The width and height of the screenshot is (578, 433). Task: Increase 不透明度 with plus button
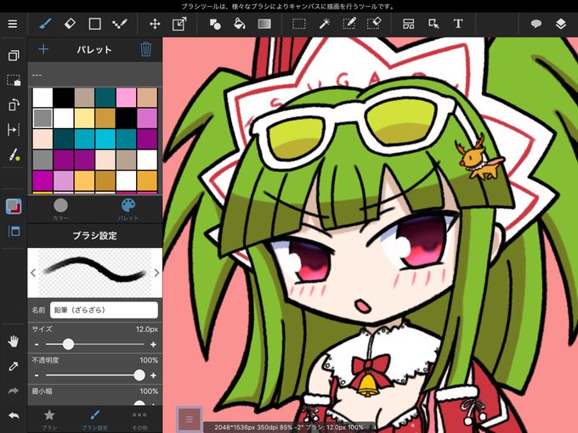153,375
